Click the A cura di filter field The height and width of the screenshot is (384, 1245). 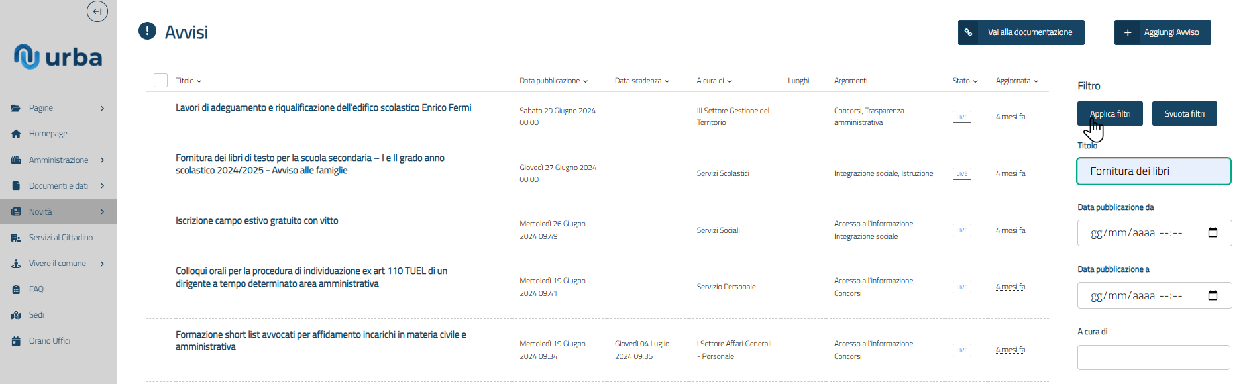tap(1153, 358)
